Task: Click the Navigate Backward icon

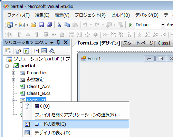Action: point(109,25)
